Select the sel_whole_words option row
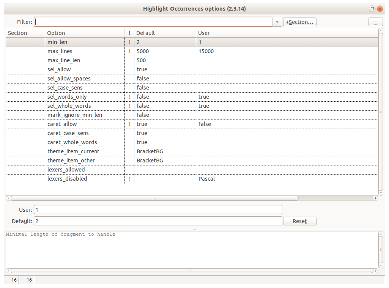Image resolution: width=389 pixels, height=288 pixels. click(192, 106)
